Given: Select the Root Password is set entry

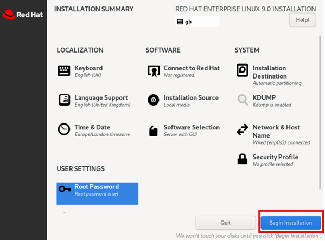Looking at the screenshot, I should click(98, 193).
